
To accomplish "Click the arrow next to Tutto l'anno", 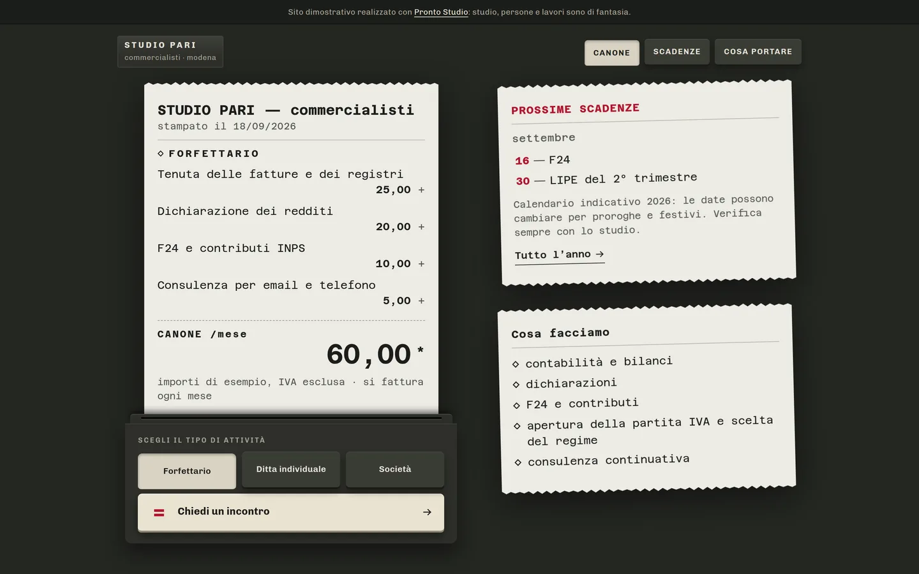I will pyautogui.click(x=599, y=254).
